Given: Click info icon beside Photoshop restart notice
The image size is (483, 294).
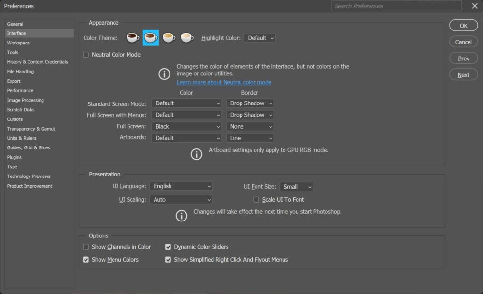Looking at the screenshot, I should (181, 215).
